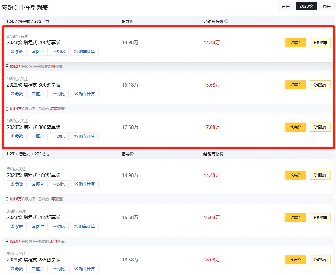Click the 15.68万 dealer price

(212, 85)
